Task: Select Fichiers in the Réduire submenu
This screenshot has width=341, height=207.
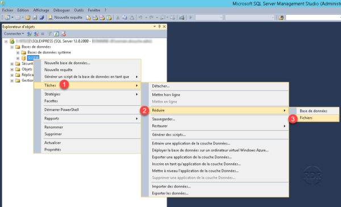Action: (314, 118)
